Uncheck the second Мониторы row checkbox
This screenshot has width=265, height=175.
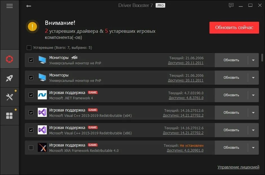[31, 78]
